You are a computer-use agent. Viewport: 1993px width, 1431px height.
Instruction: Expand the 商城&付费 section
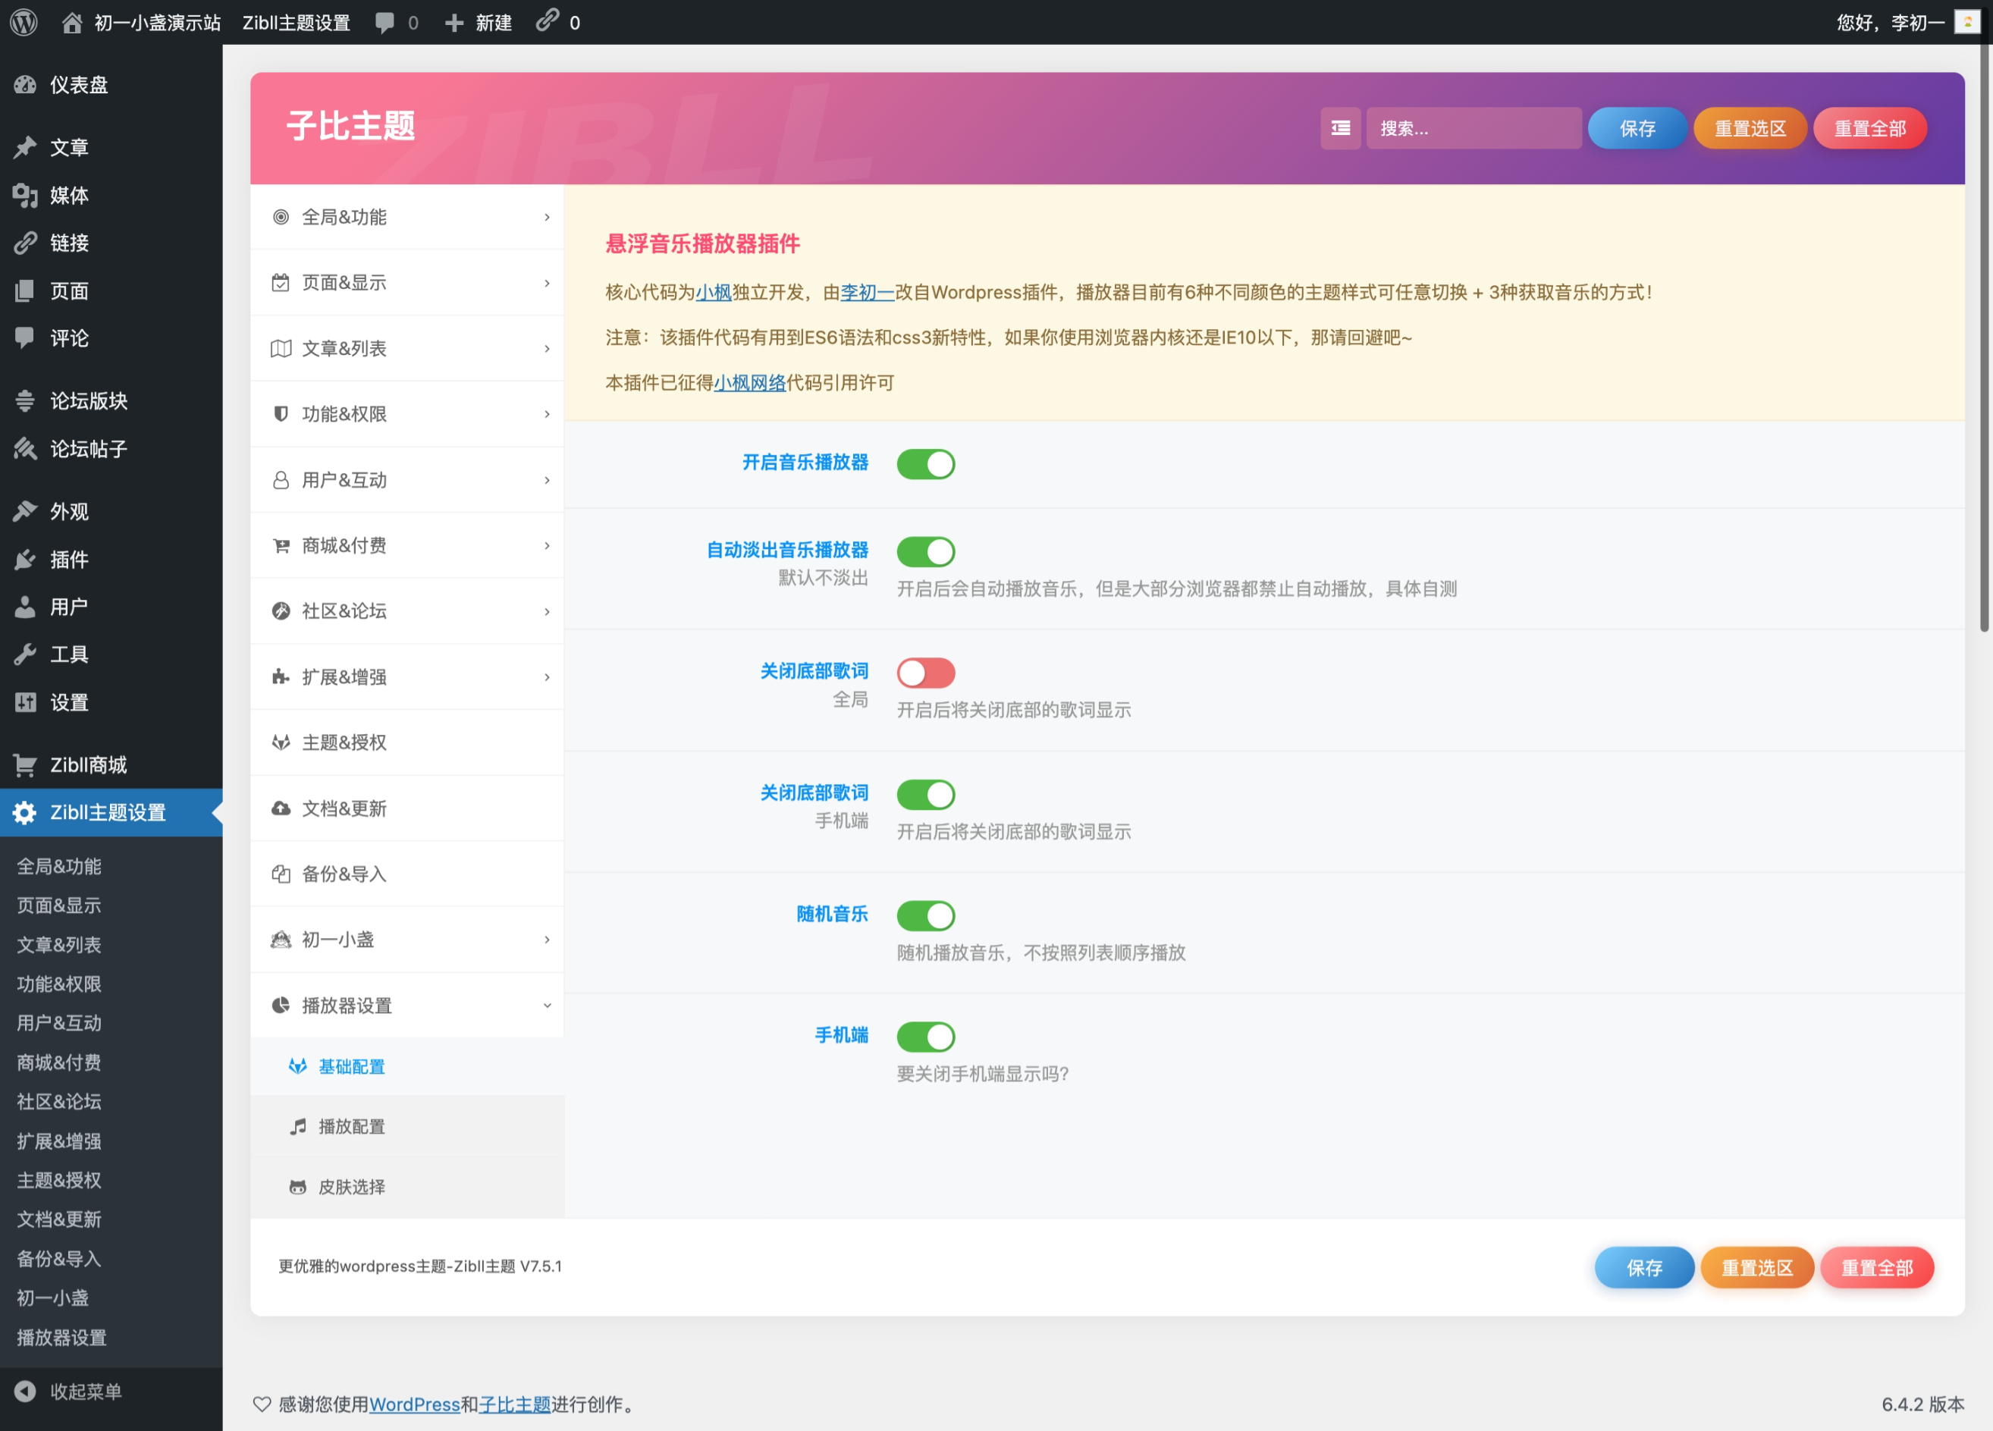[x=406, y=545]
